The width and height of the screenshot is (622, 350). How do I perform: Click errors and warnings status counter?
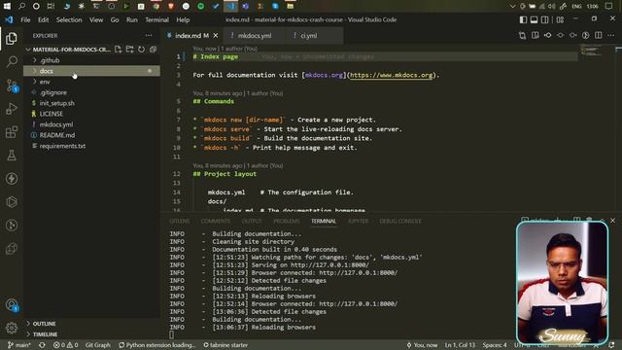pos(65,345)
